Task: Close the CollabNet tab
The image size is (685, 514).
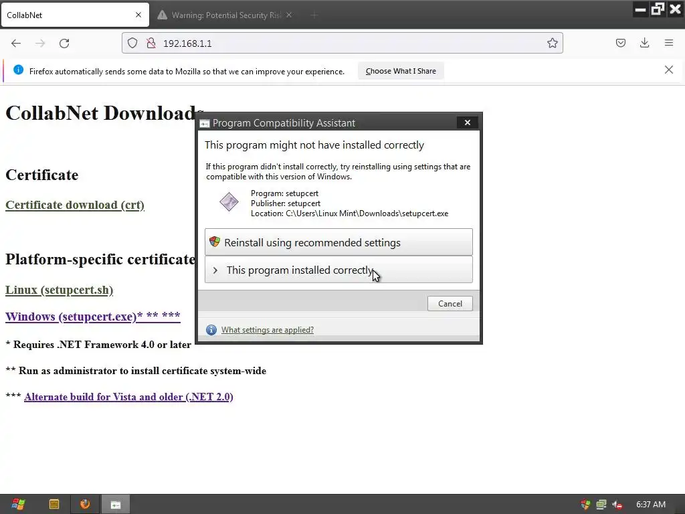Action: (x=138, y=15)
